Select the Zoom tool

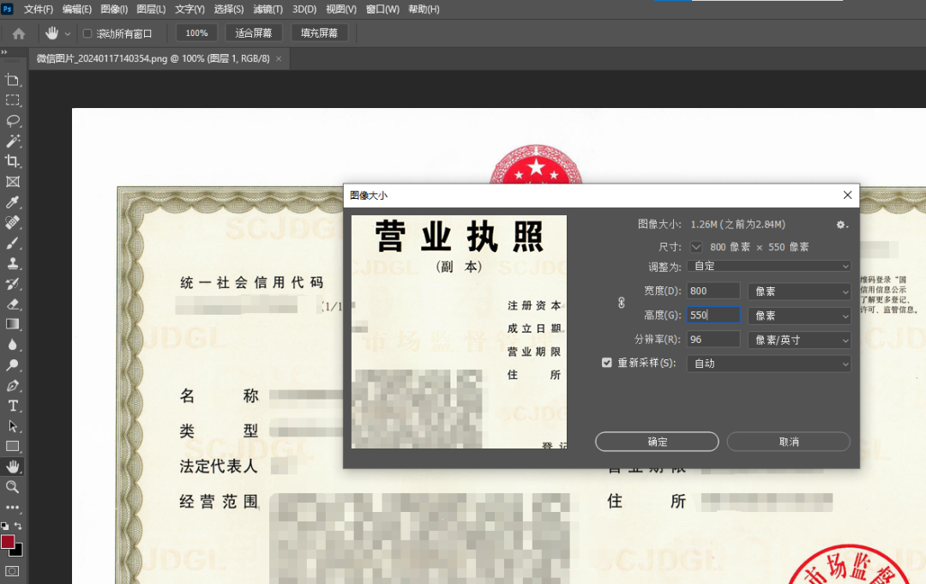coord(10,487)
